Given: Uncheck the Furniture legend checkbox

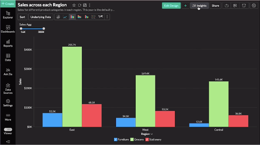Looking at the screenshot, I should (116, 140).
